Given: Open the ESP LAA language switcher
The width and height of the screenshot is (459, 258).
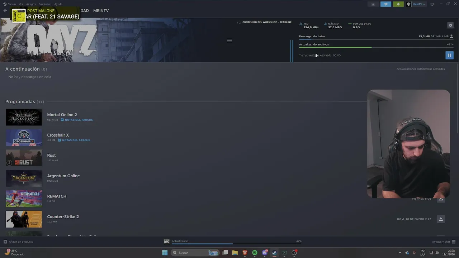Looking at the screenshot, I should click(x=423, y=253).
